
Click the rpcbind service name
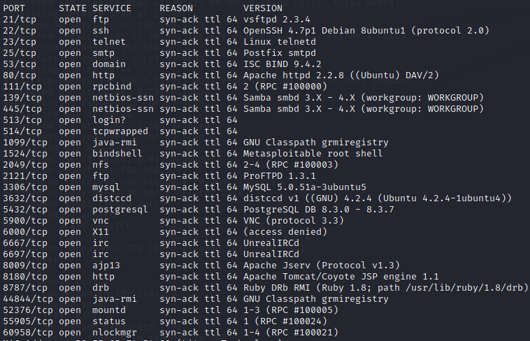(112, 86)
